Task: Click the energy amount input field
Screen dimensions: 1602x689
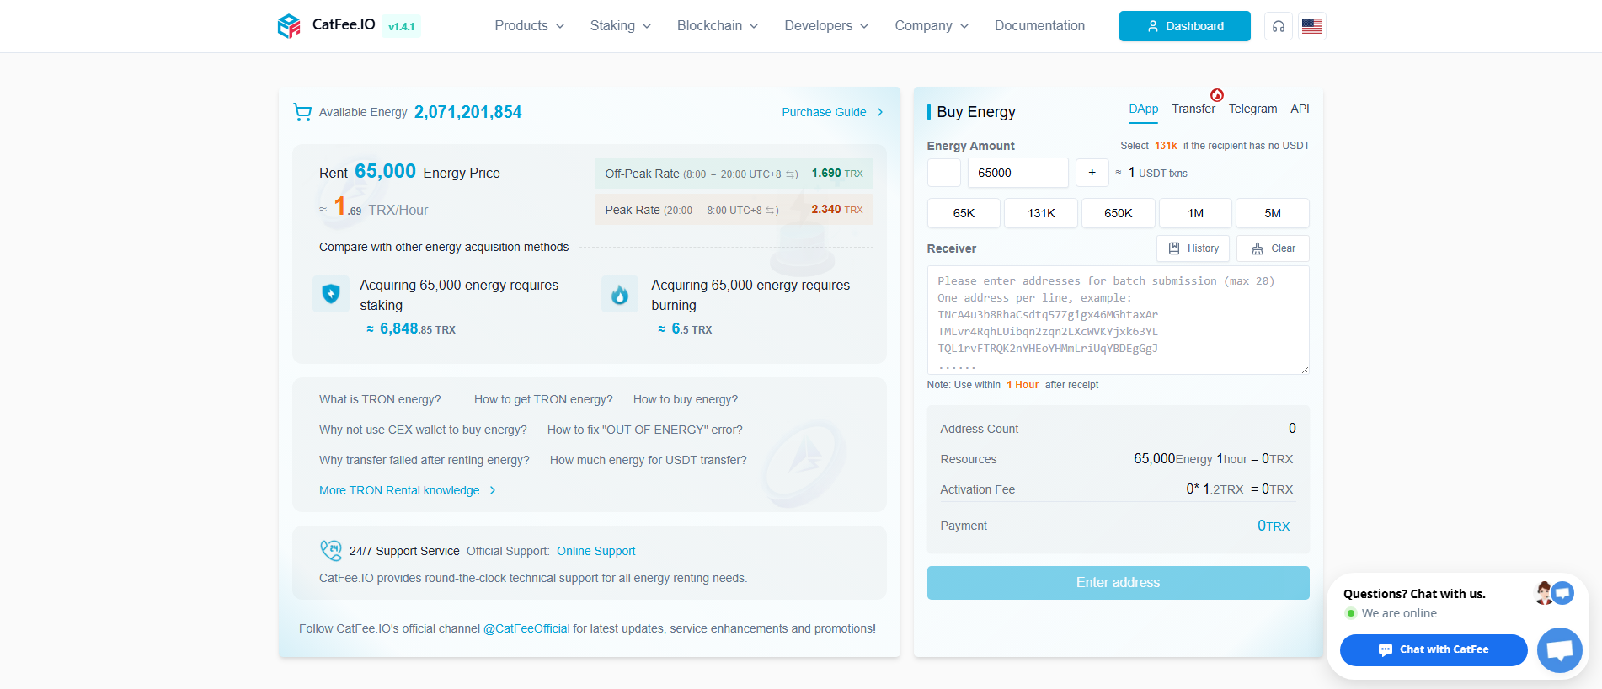Action: (x=1018, y=173)
